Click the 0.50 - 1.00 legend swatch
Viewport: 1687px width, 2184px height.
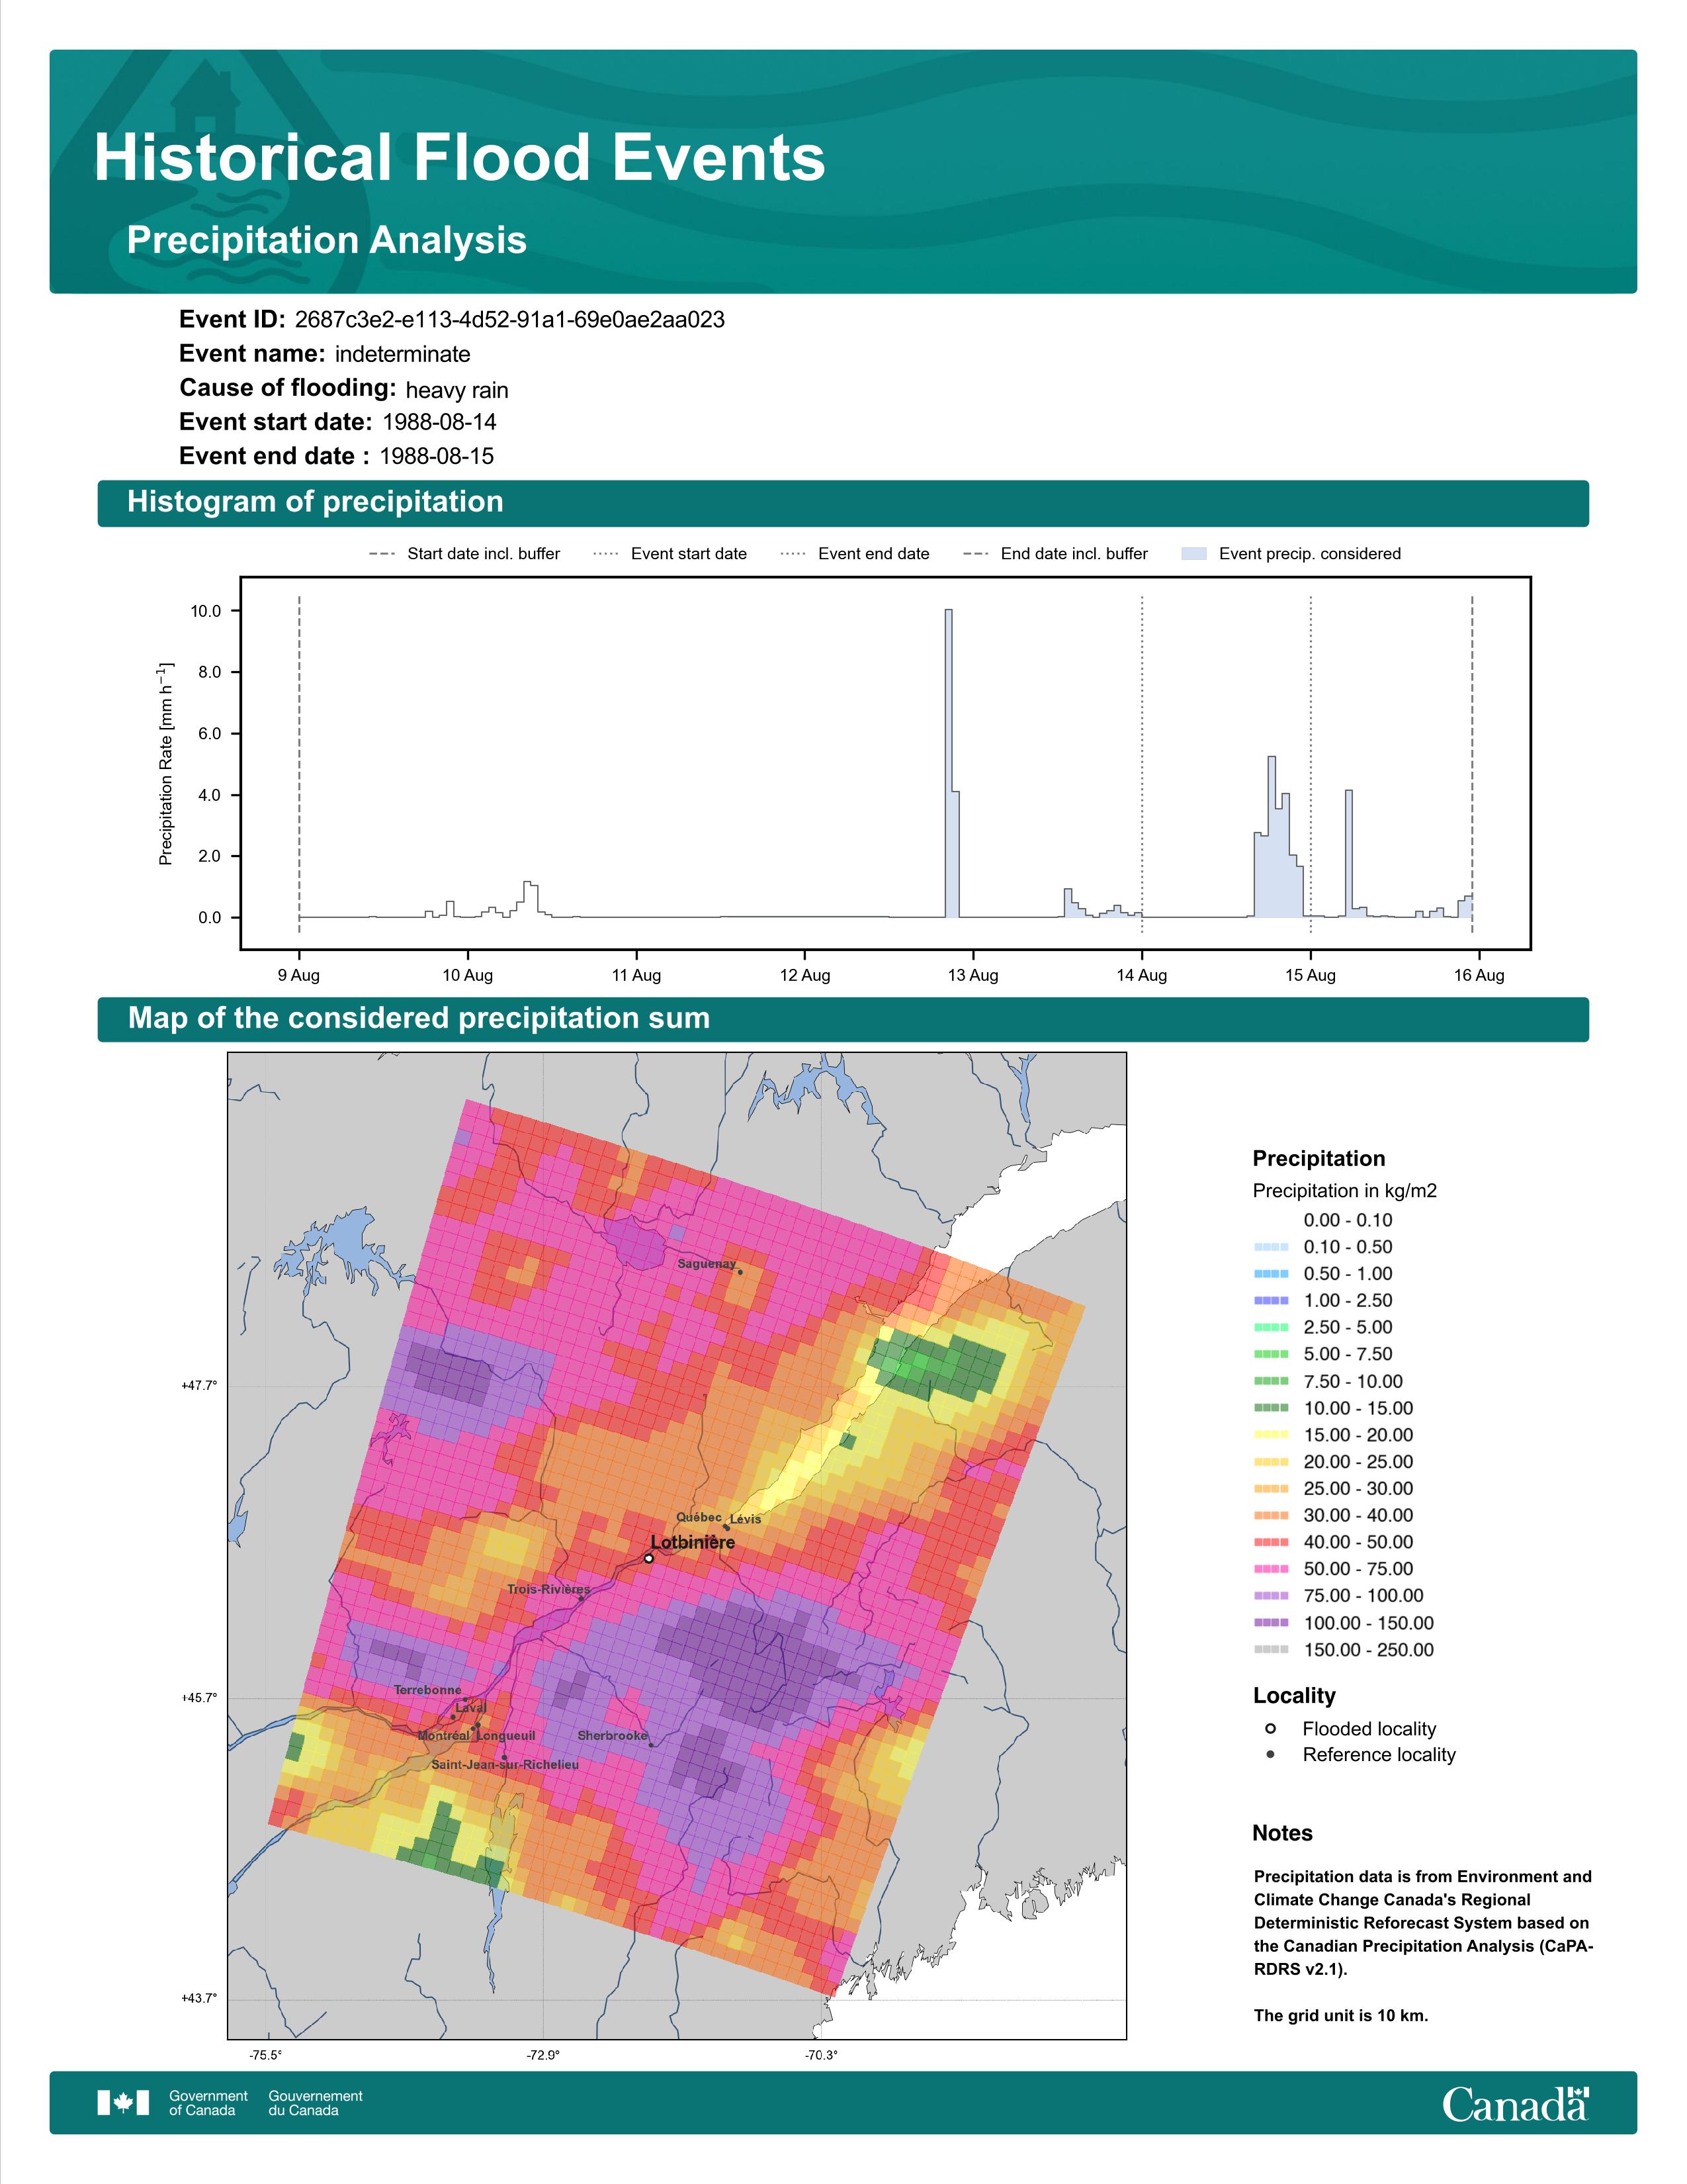coord(1272,1274)
